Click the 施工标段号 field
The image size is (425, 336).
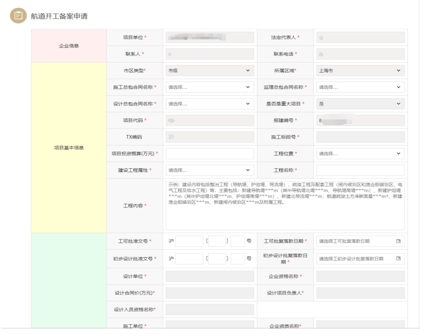360,137
